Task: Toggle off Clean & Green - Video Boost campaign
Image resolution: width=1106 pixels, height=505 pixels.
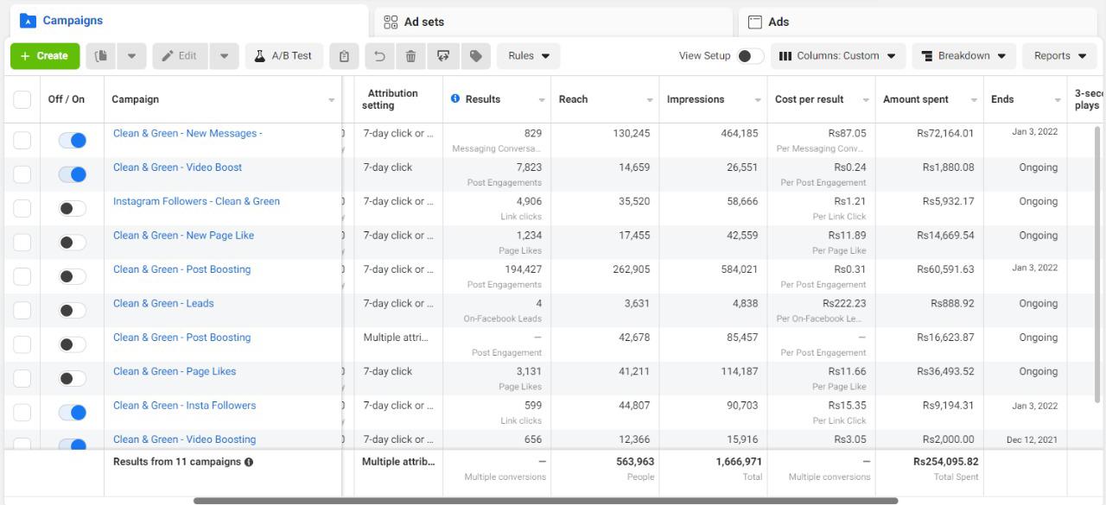Action: coord(73,174)
